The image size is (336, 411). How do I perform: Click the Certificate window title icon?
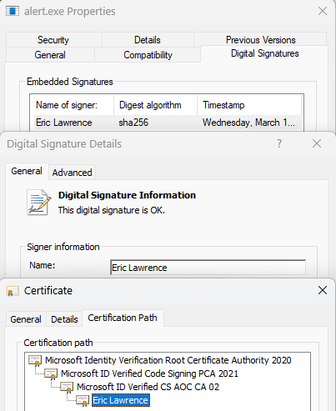tap(13, 291)
